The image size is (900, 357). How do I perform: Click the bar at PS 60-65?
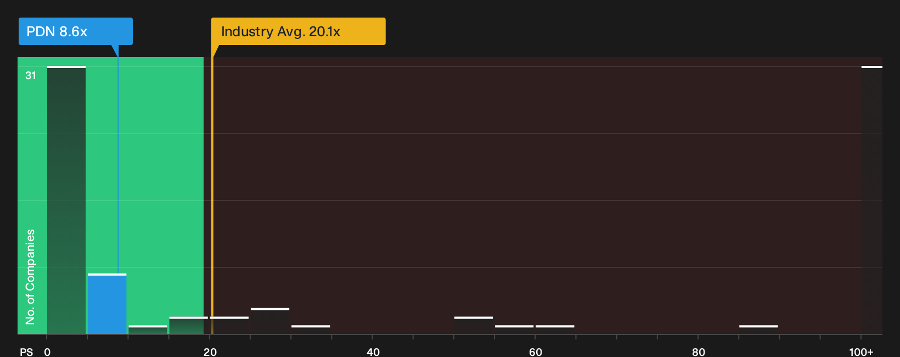click(555, 330)
